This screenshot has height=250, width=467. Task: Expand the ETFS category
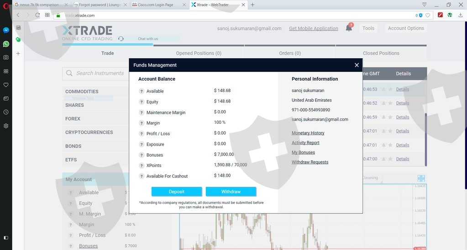(x=71, y=160)
